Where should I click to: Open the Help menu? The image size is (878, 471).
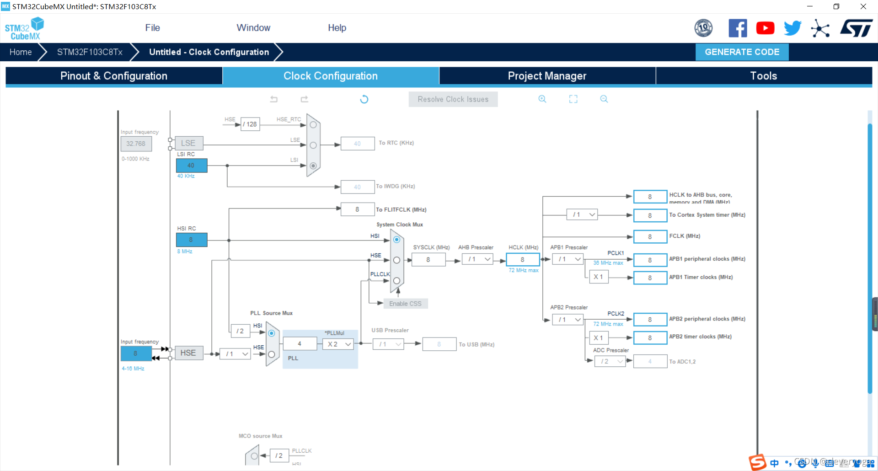(x=337, y=28)
